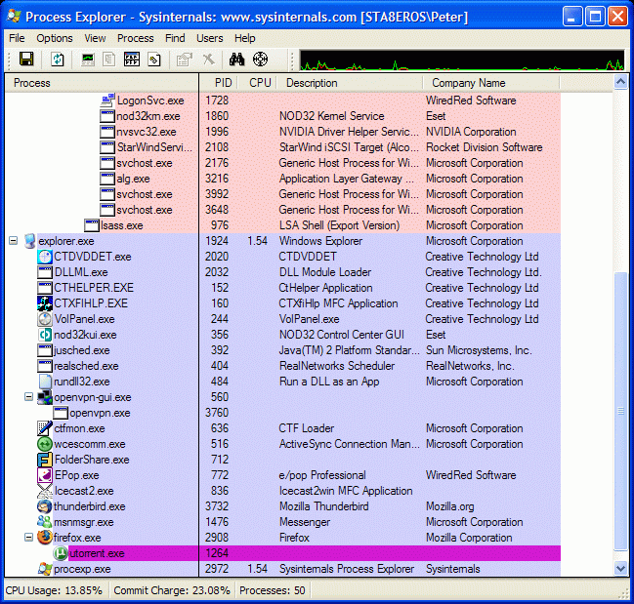
Task: Click the Save floppy disk toolbar icon
Action: click(x=26, y=60)
